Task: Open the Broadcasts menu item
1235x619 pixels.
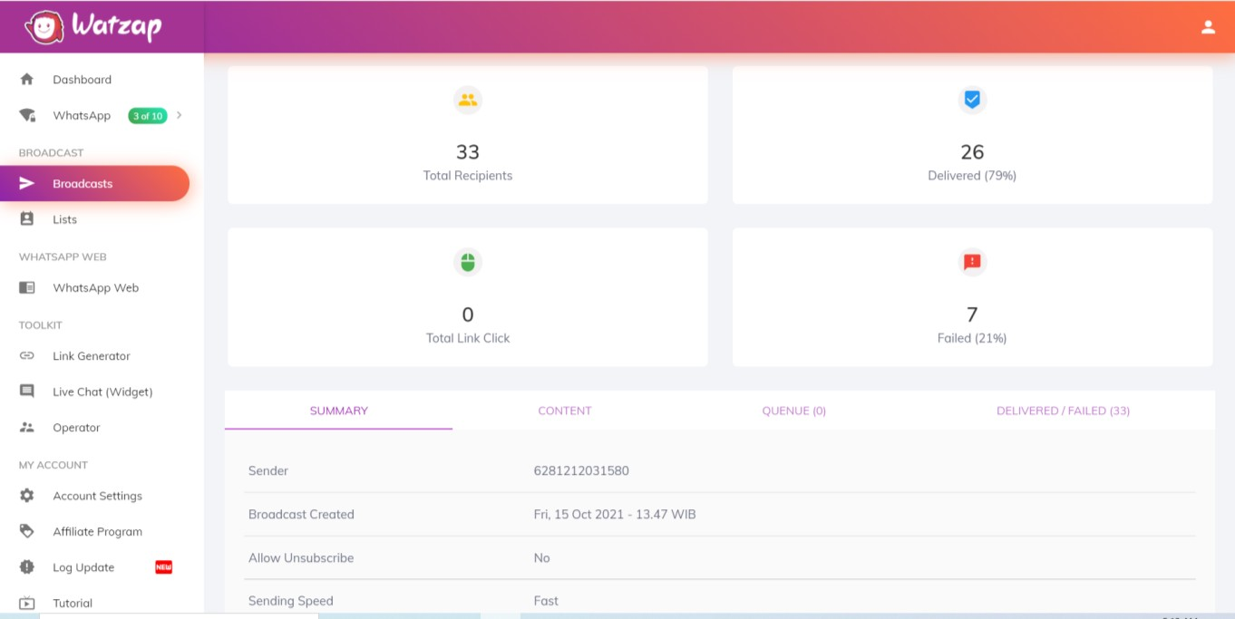Action: click(94, 183)
